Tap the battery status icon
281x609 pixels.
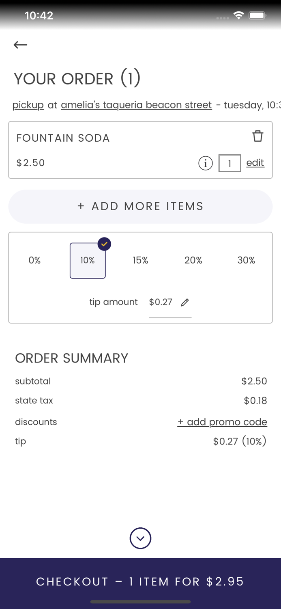point(257,16)
